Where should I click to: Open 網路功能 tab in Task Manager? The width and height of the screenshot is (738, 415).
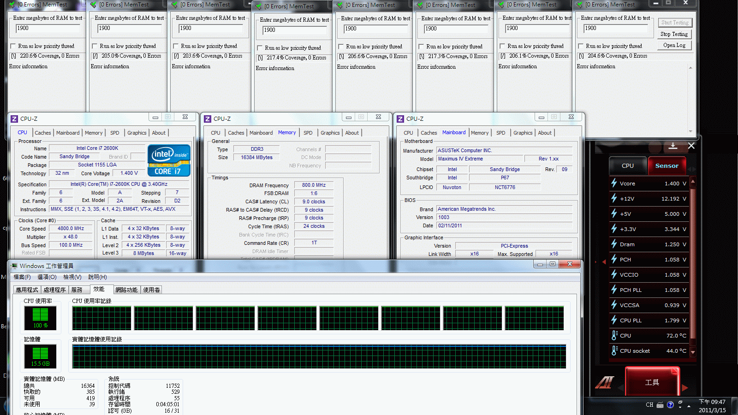tap(126, 290)
